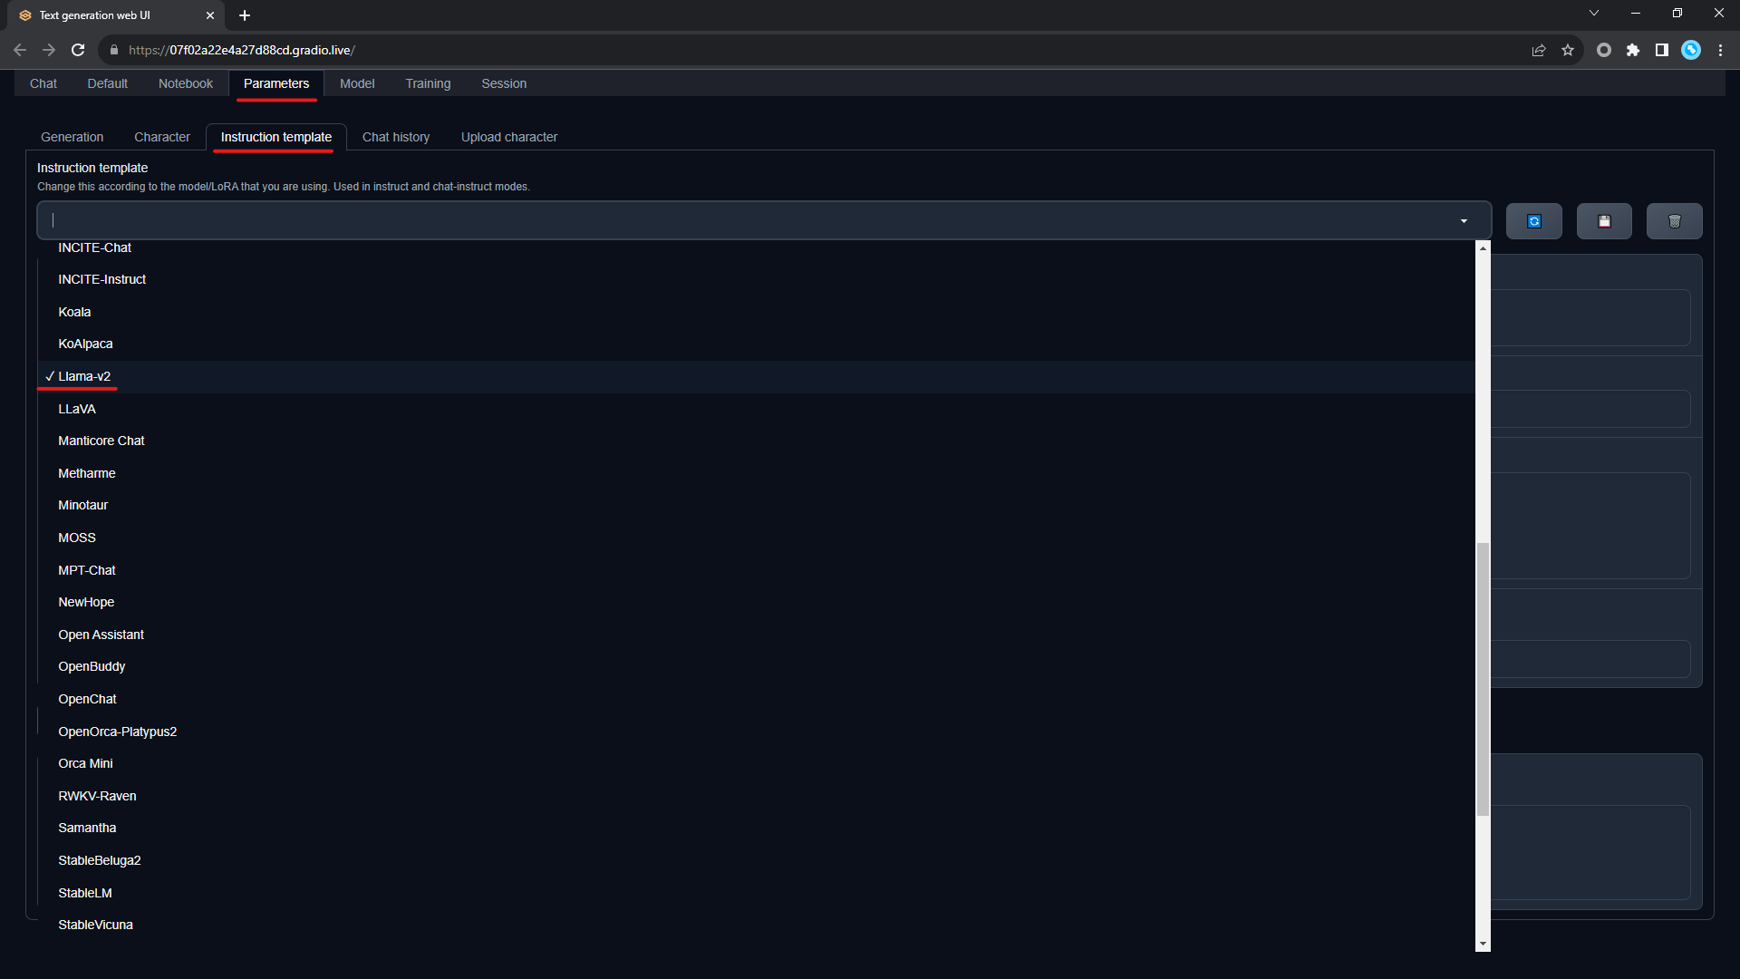1740x979 pixels.
Task: Click the save template floppy disk icon
Action: (x=1604, y=221)
